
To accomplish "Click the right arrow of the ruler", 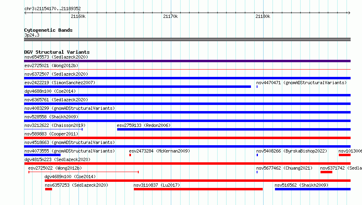I will (x=349, y=13).
